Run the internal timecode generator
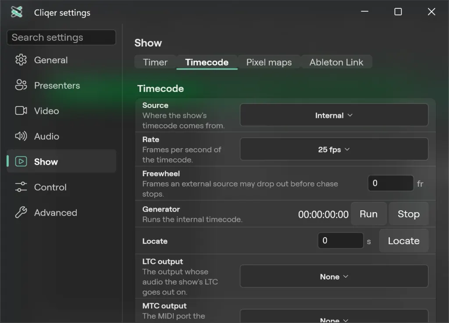Viewport: 449px width, 323px height. click(x=368, y=214)
